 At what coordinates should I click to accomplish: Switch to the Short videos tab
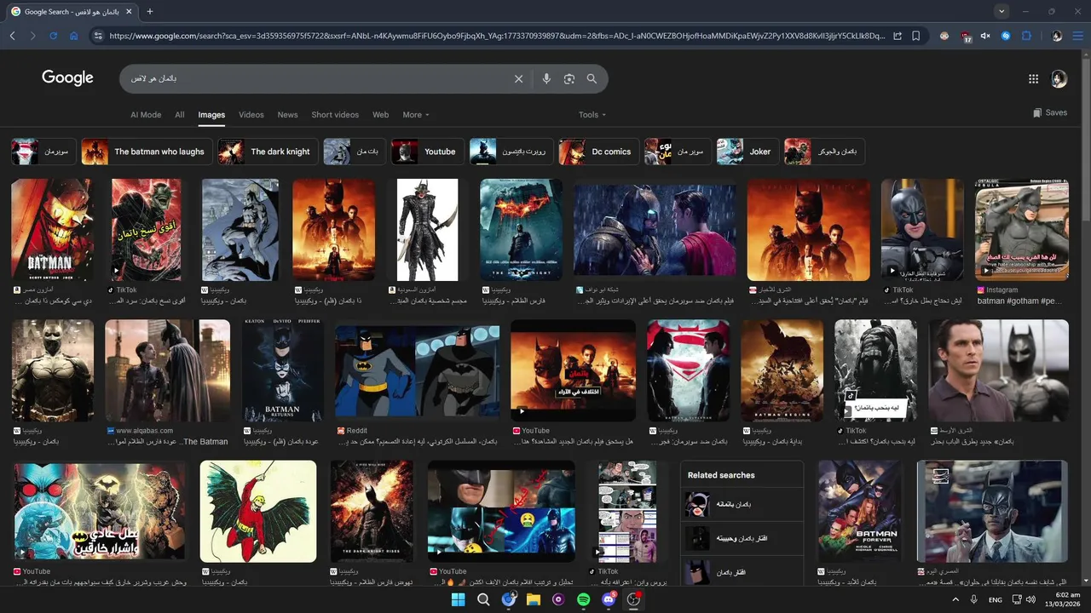tap(335, 114)
